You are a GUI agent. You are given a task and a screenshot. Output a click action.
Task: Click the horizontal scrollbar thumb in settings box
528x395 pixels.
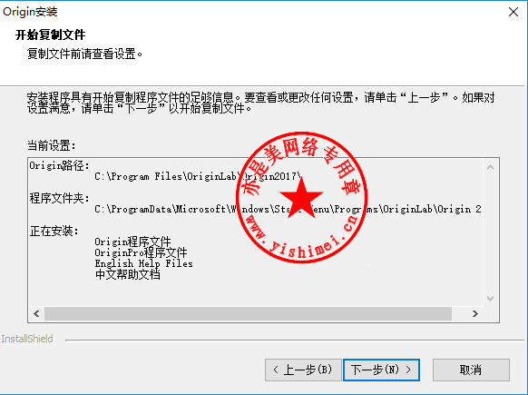click(248, 314)
